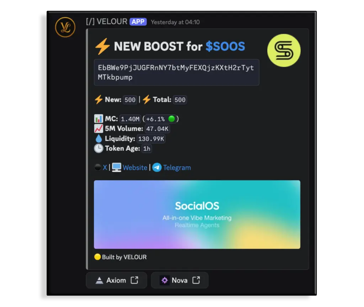Click the computer monitor website icon
This screenshot has height=307, width=364.
tap(117, 167)
